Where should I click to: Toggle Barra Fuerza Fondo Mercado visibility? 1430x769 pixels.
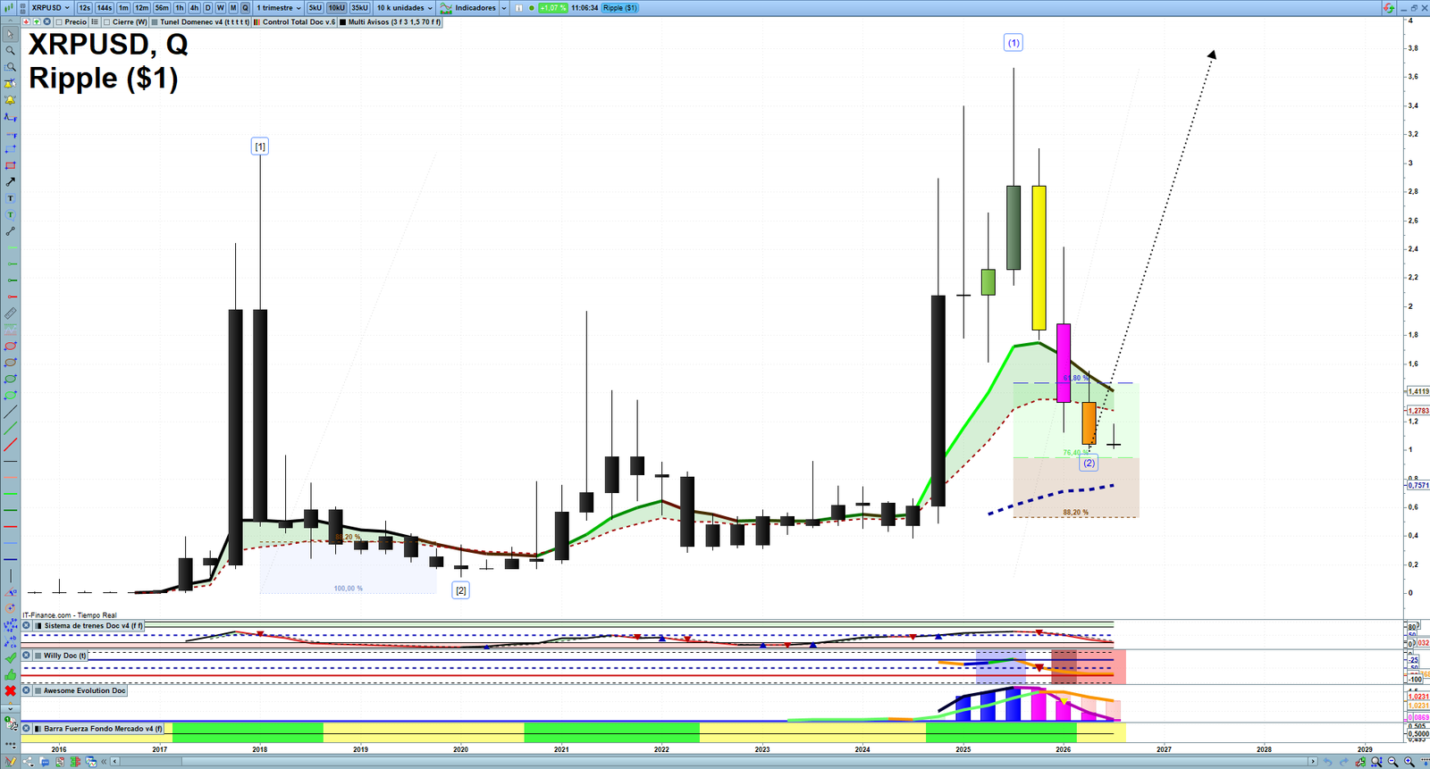38,729
